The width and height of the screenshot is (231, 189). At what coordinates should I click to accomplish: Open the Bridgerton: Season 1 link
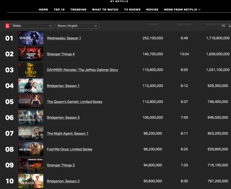coord(63,86)
